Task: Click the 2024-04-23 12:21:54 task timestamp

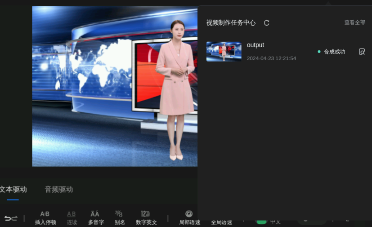Action: (271, 58)
